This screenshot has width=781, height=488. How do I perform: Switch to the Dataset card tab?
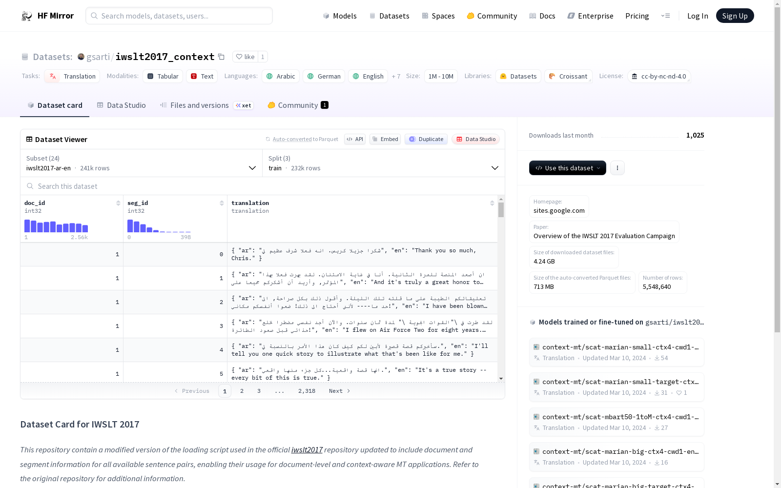coord(55,105)
